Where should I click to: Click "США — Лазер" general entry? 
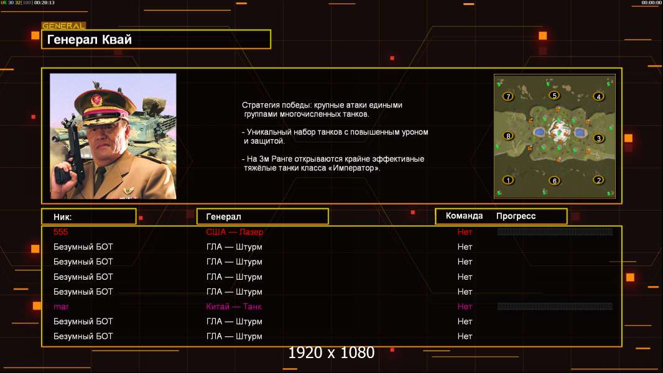click(234, 231)
